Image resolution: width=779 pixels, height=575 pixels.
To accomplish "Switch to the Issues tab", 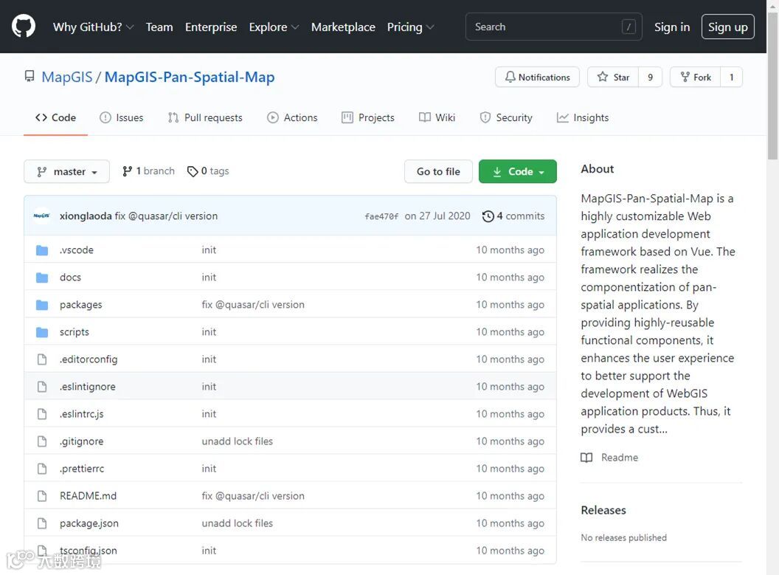I will pos(122,118).
